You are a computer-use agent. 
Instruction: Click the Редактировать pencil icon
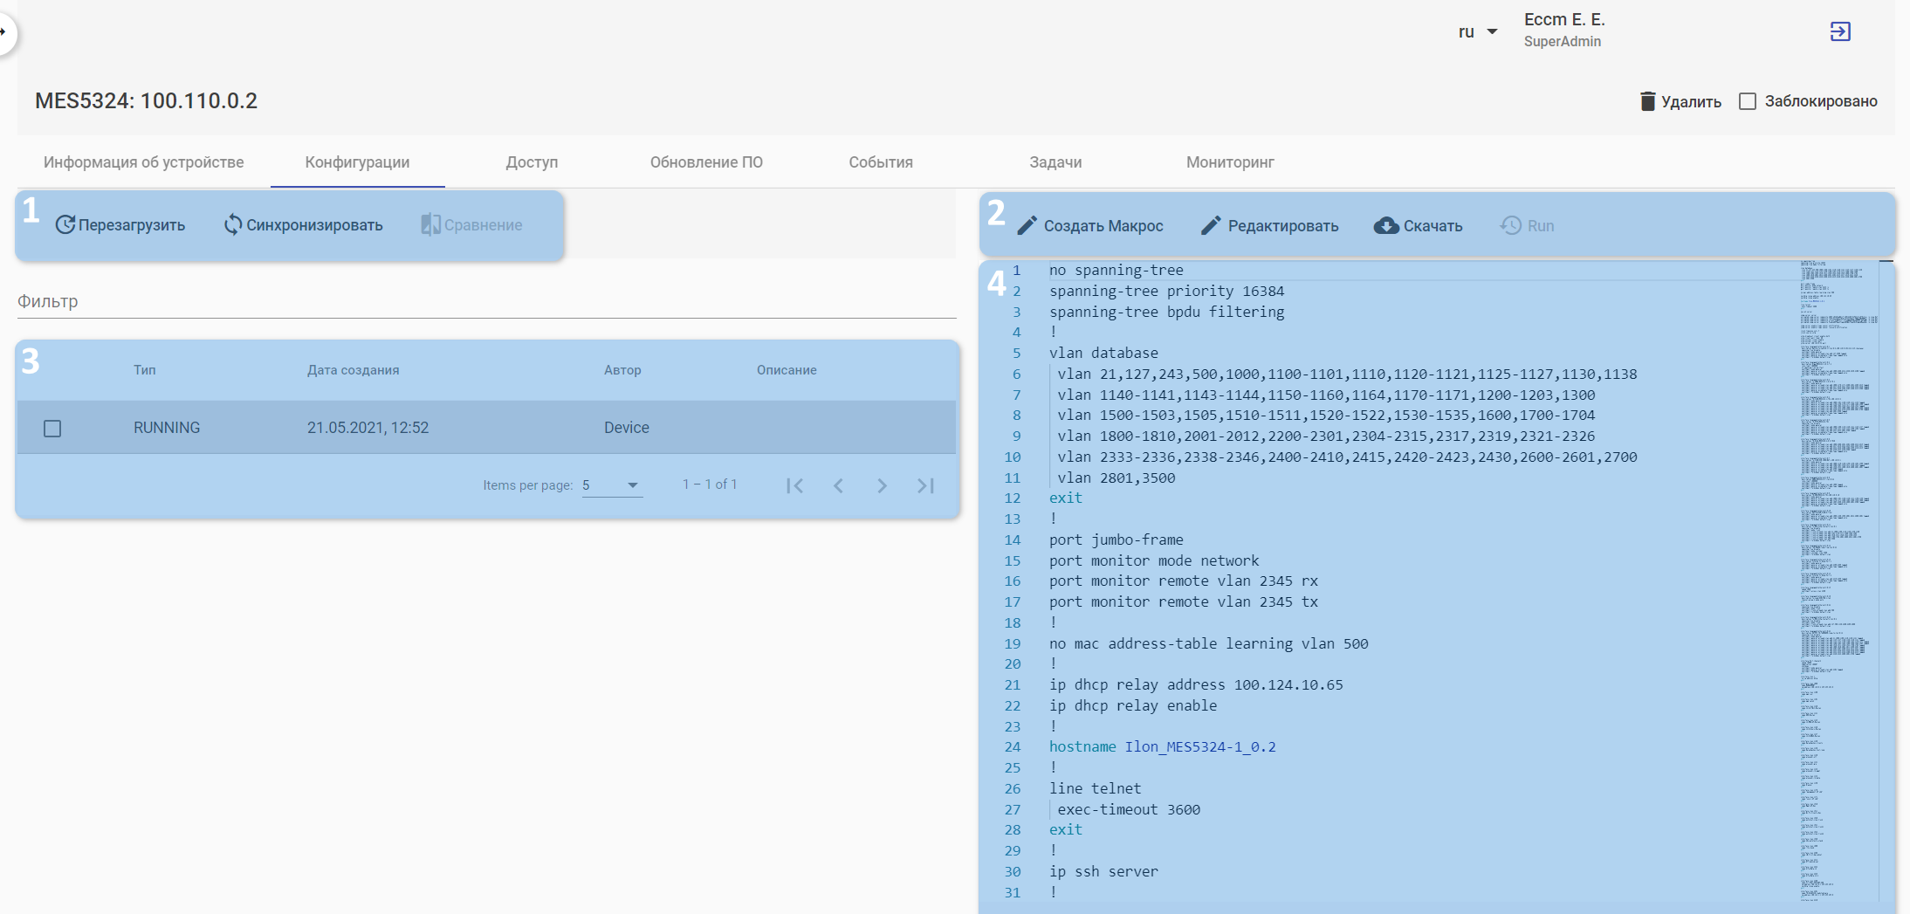(1211, 226)
